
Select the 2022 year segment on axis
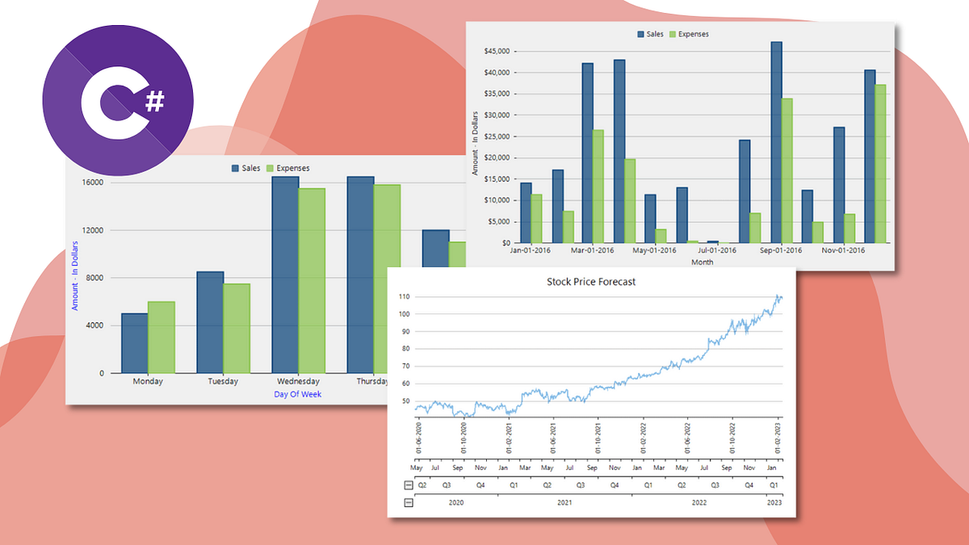[x=700, y=502]
